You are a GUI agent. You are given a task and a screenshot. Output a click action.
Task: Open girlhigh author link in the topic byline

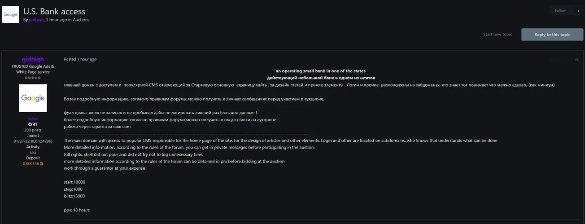(x=36, y=20)
